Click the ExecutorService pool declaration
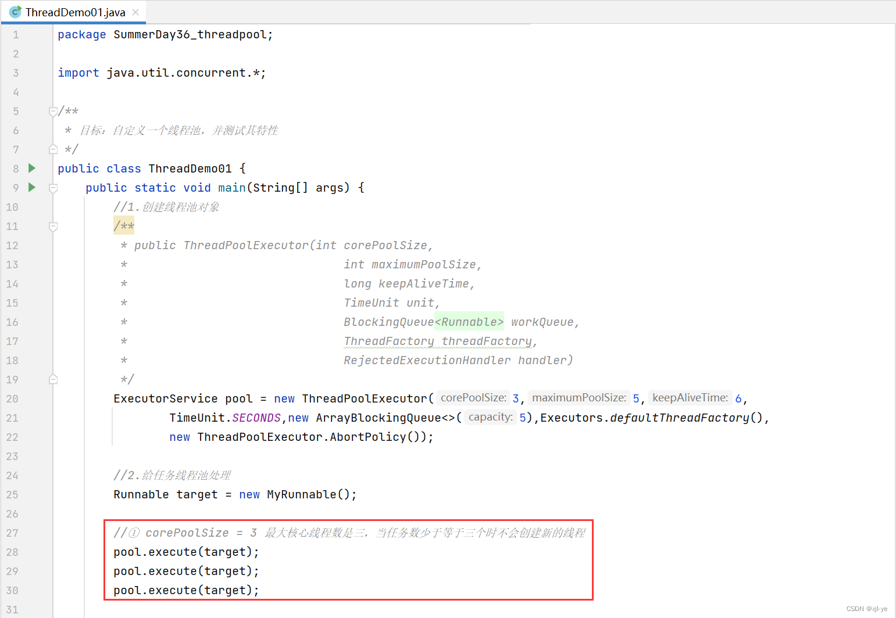This screenshot has height=618, width=896. [183, 399]
